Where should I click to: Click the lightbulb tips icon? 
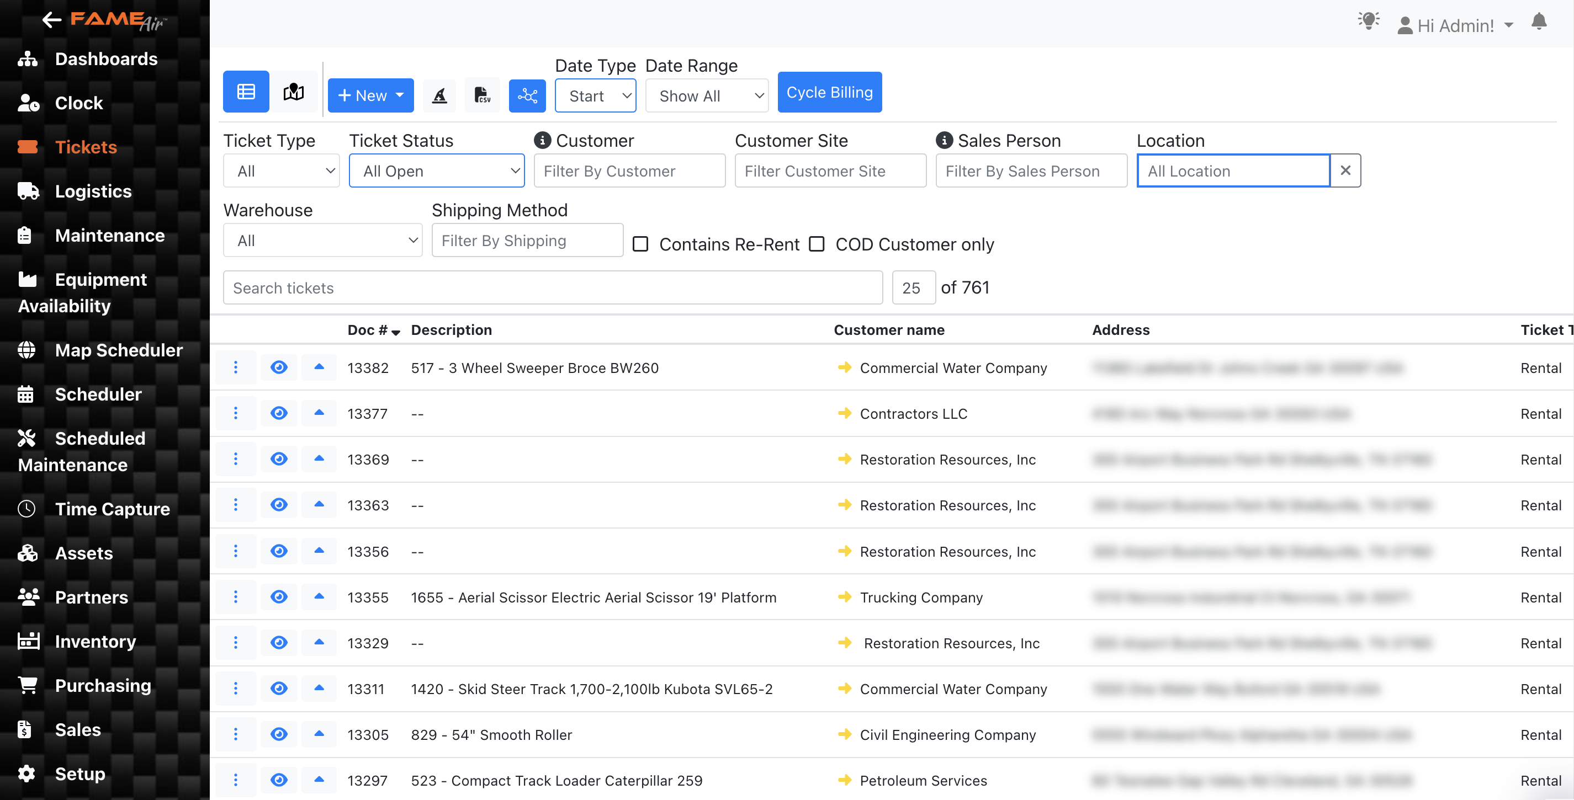(1368, 22)
